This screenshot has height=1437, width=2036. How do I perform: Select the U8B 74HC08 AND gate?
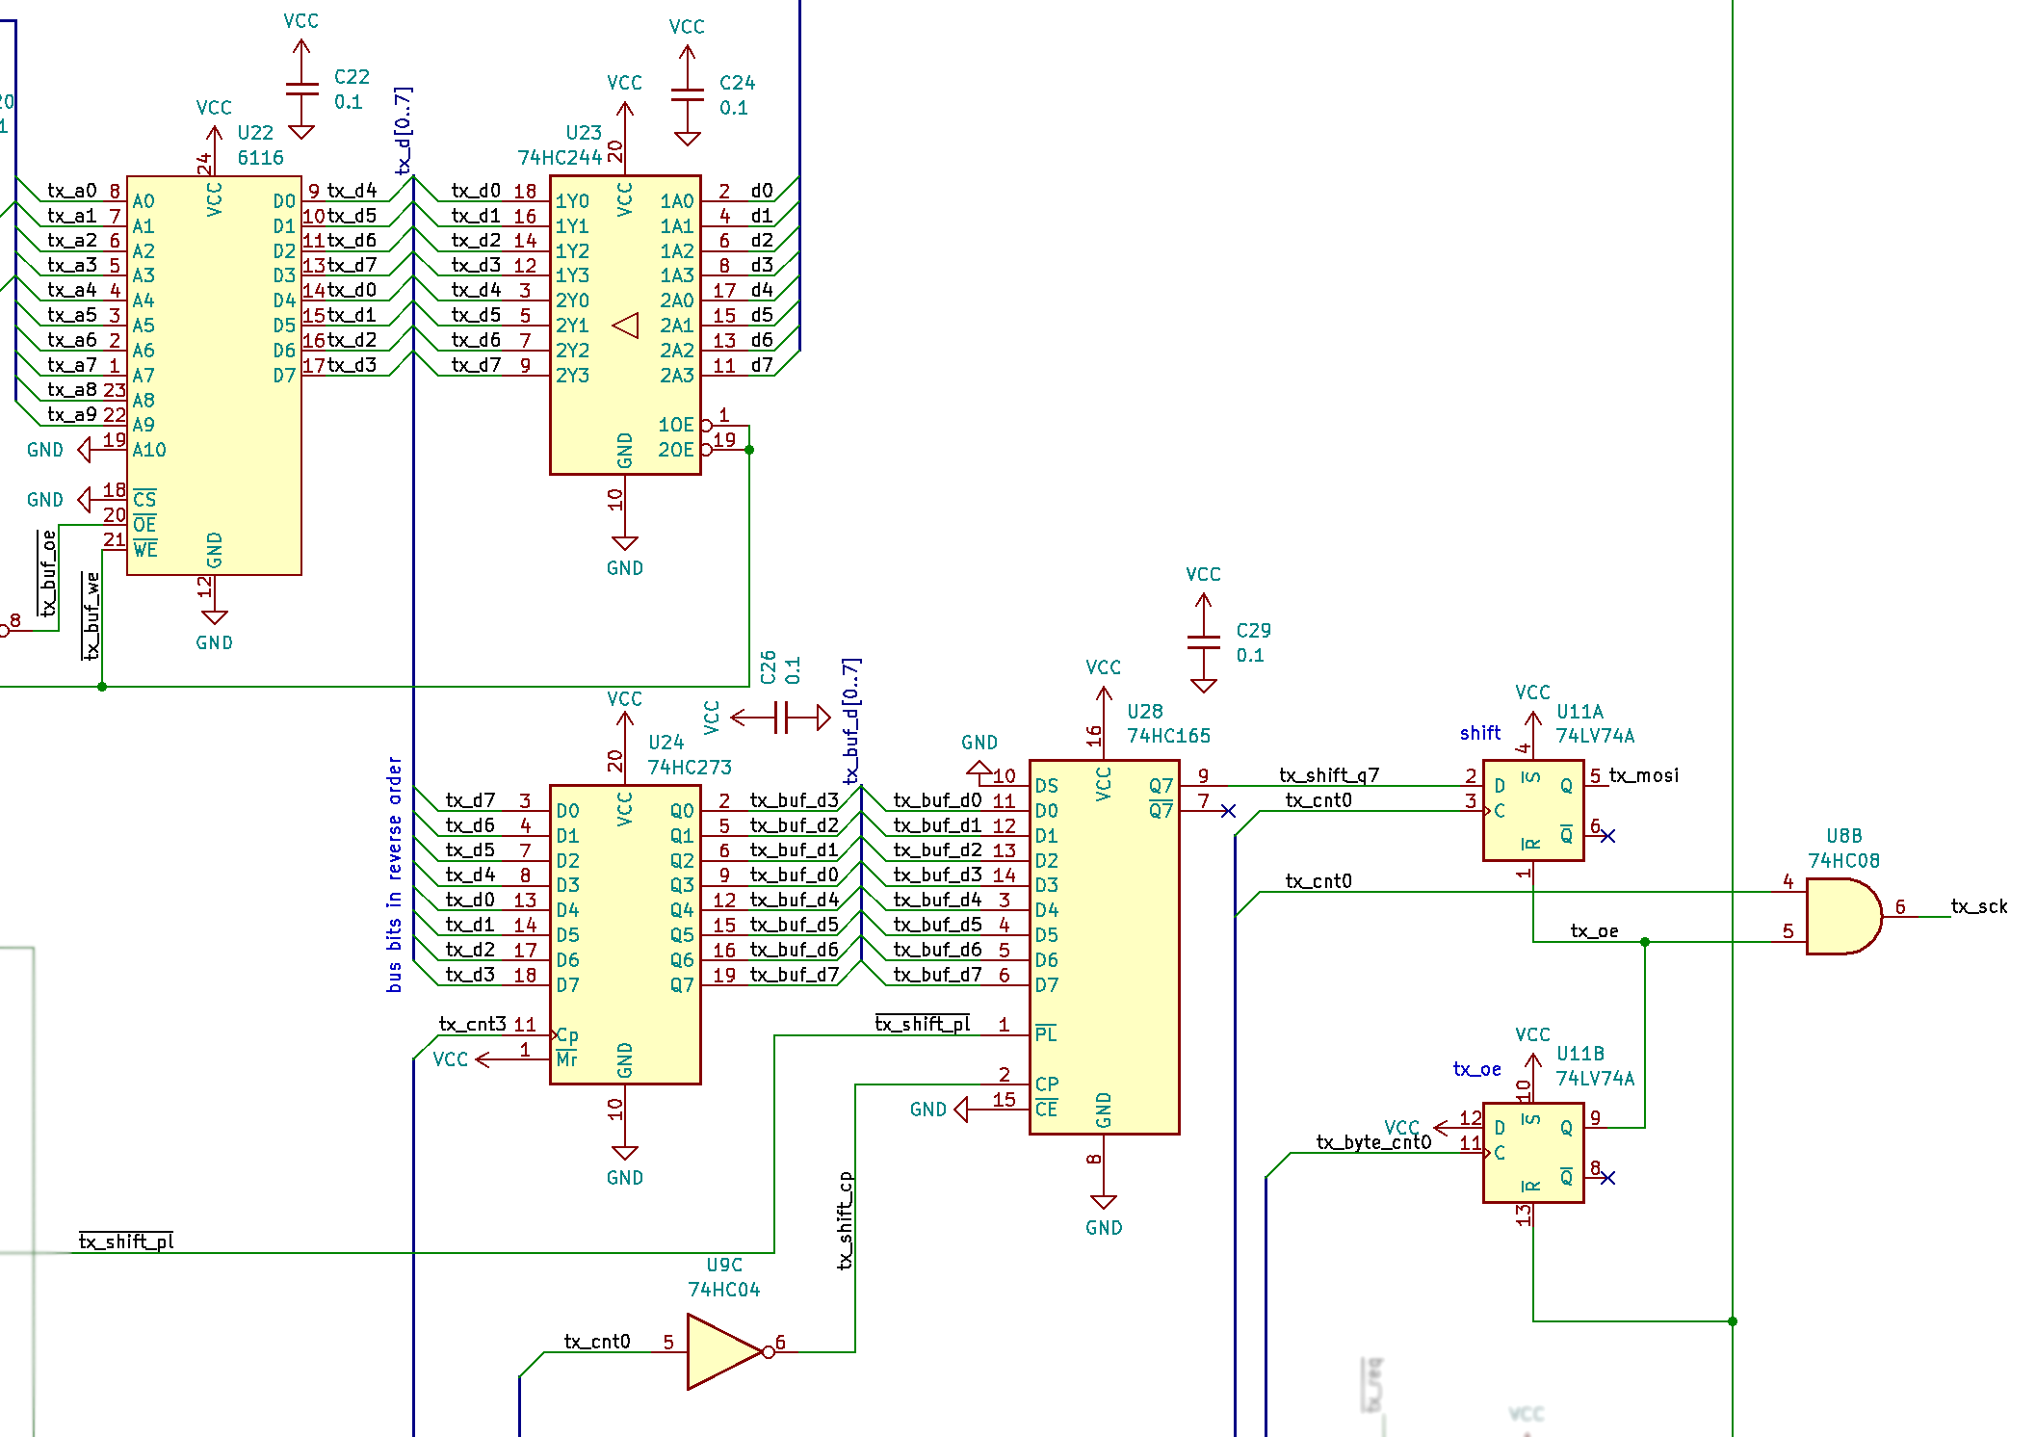pyautogui.click(x=1844, y=916)
